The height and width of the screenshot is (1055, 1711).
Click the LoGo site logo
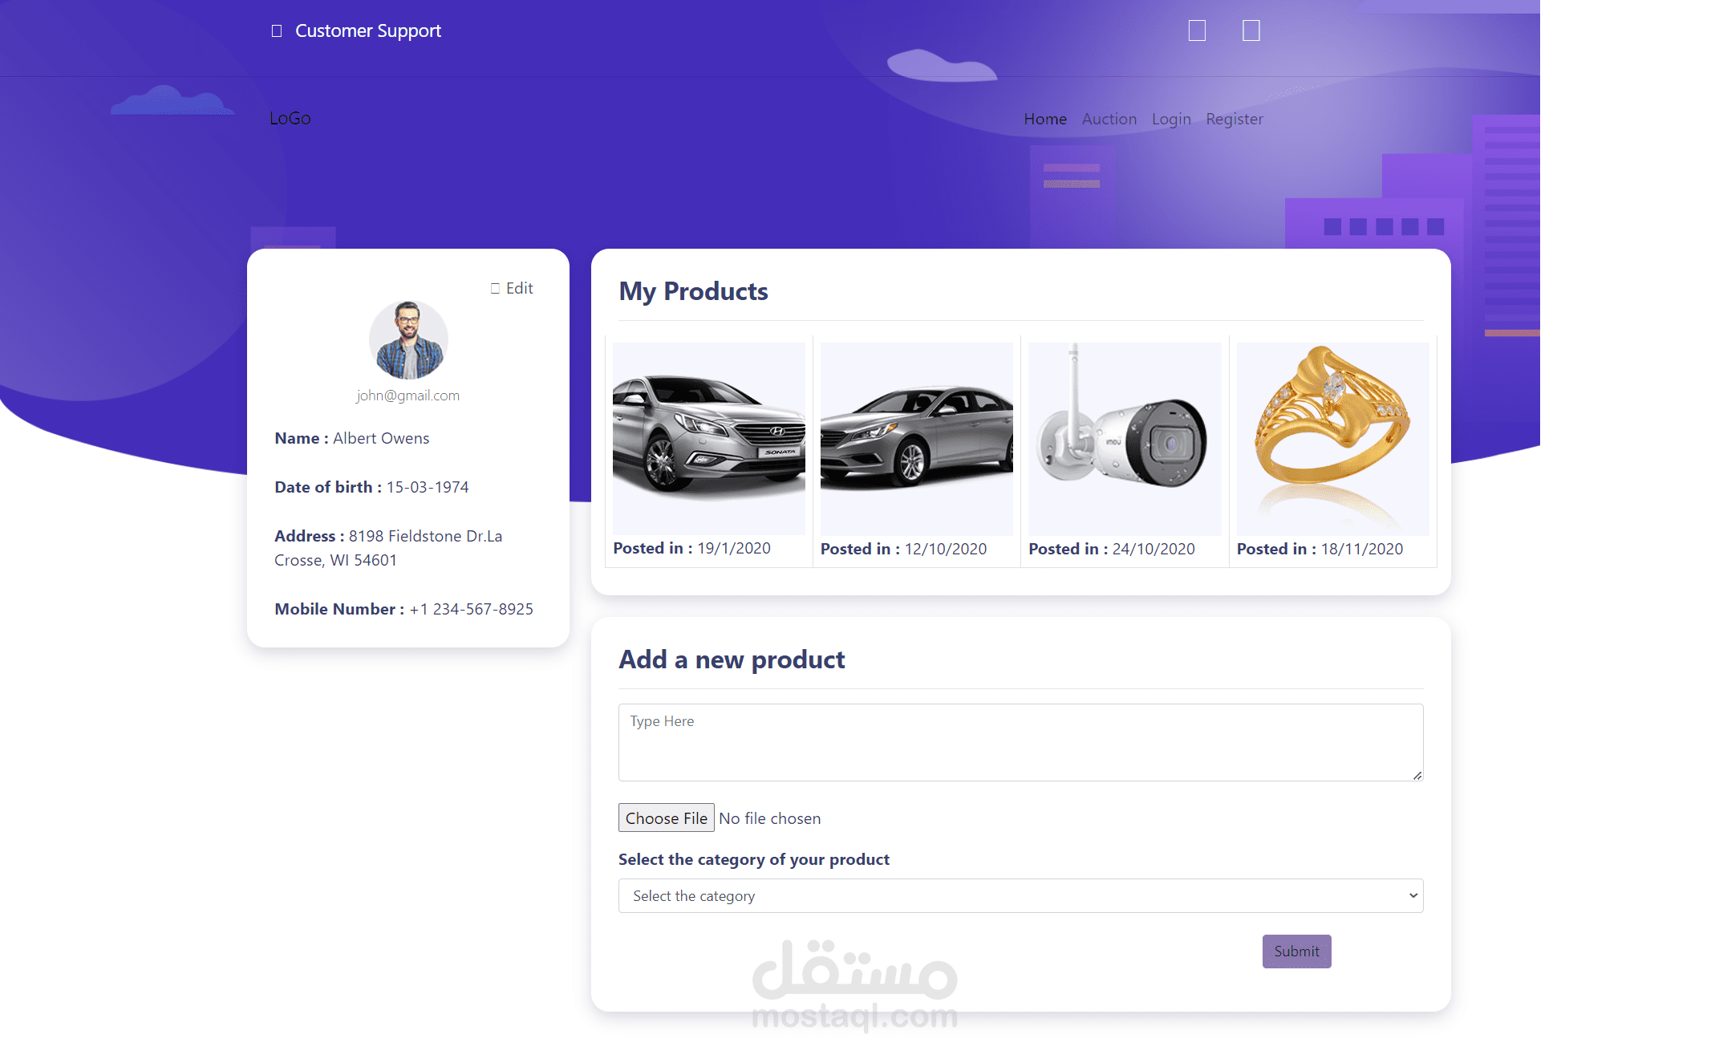coord(290,119)
